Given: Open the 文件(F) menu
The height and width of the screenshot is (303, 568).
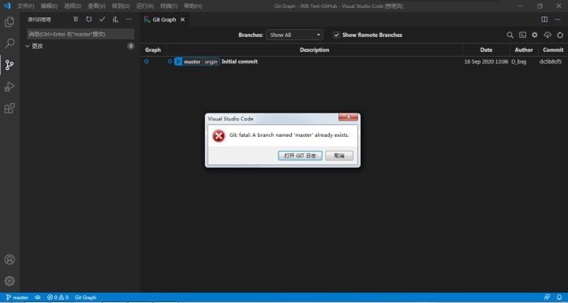Looking at the screenshot, I should click(x=26, y=6).
